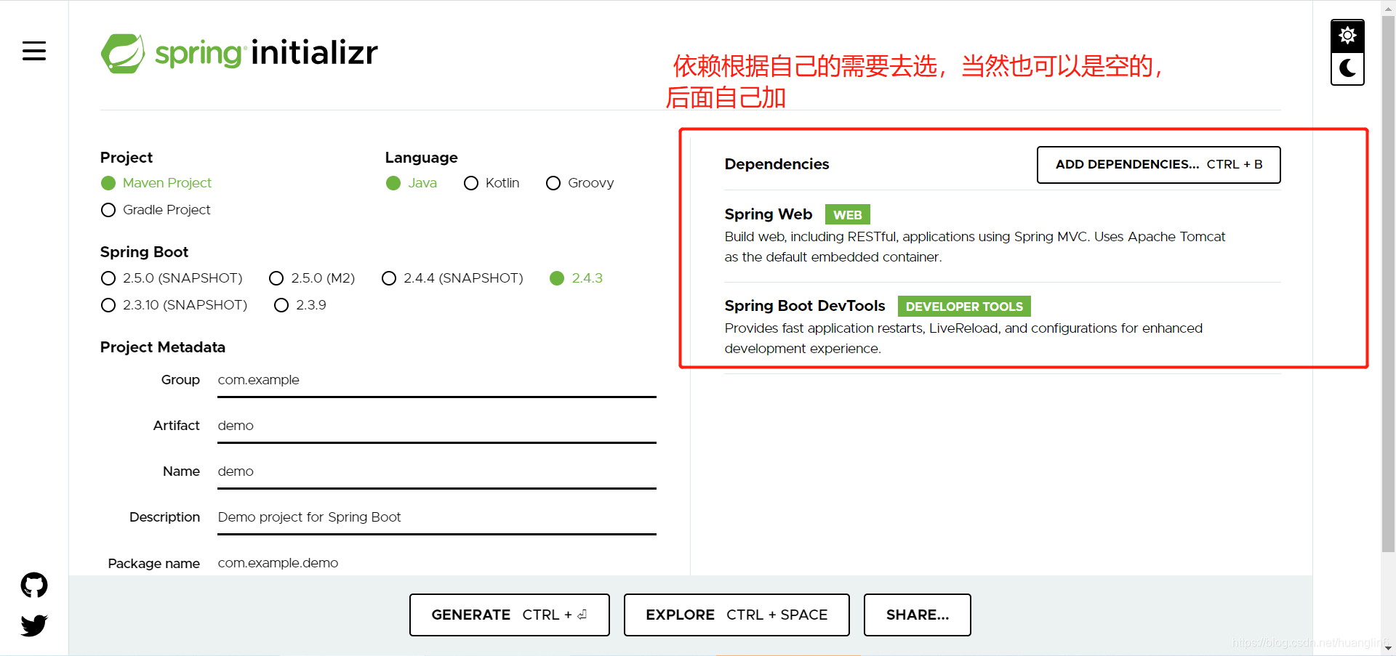Select Spring Boot 2.3.10 (SNAPSHOT)
Viewport: 1396px width, 656px height.
174,305
